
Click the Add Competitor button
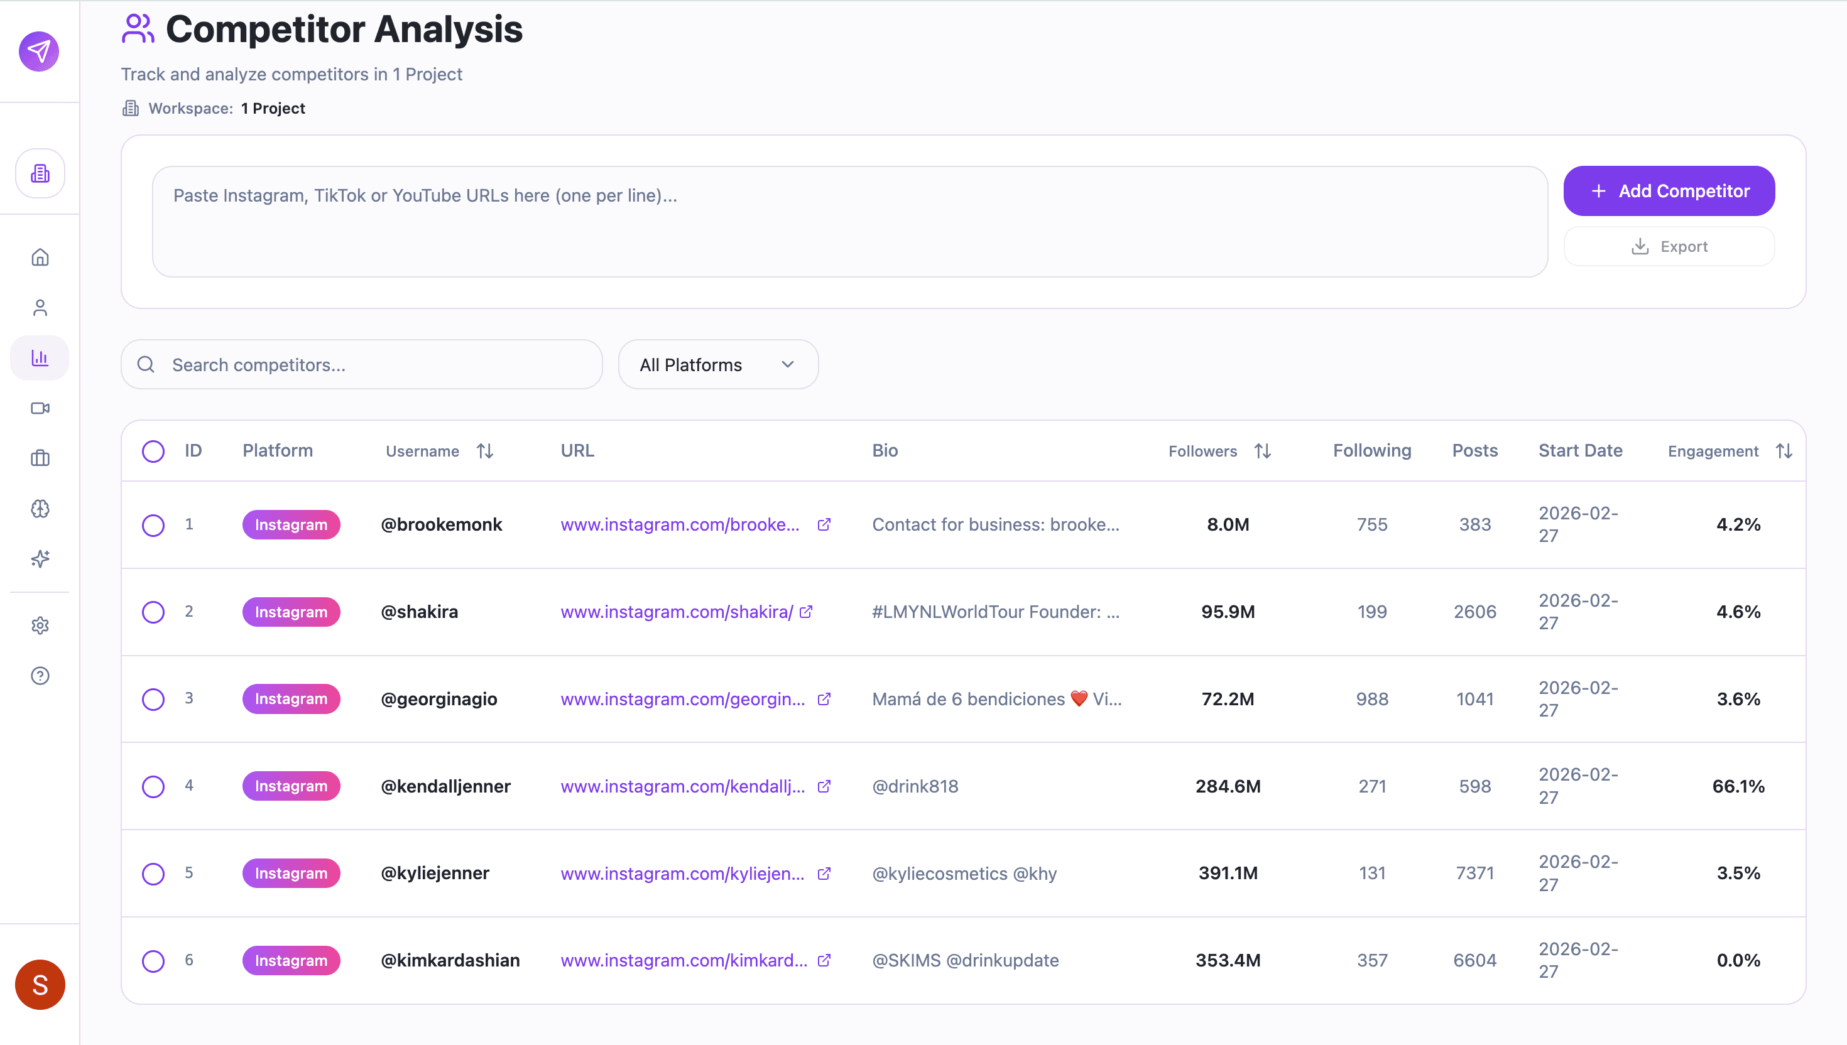[x=1668, y=191]
